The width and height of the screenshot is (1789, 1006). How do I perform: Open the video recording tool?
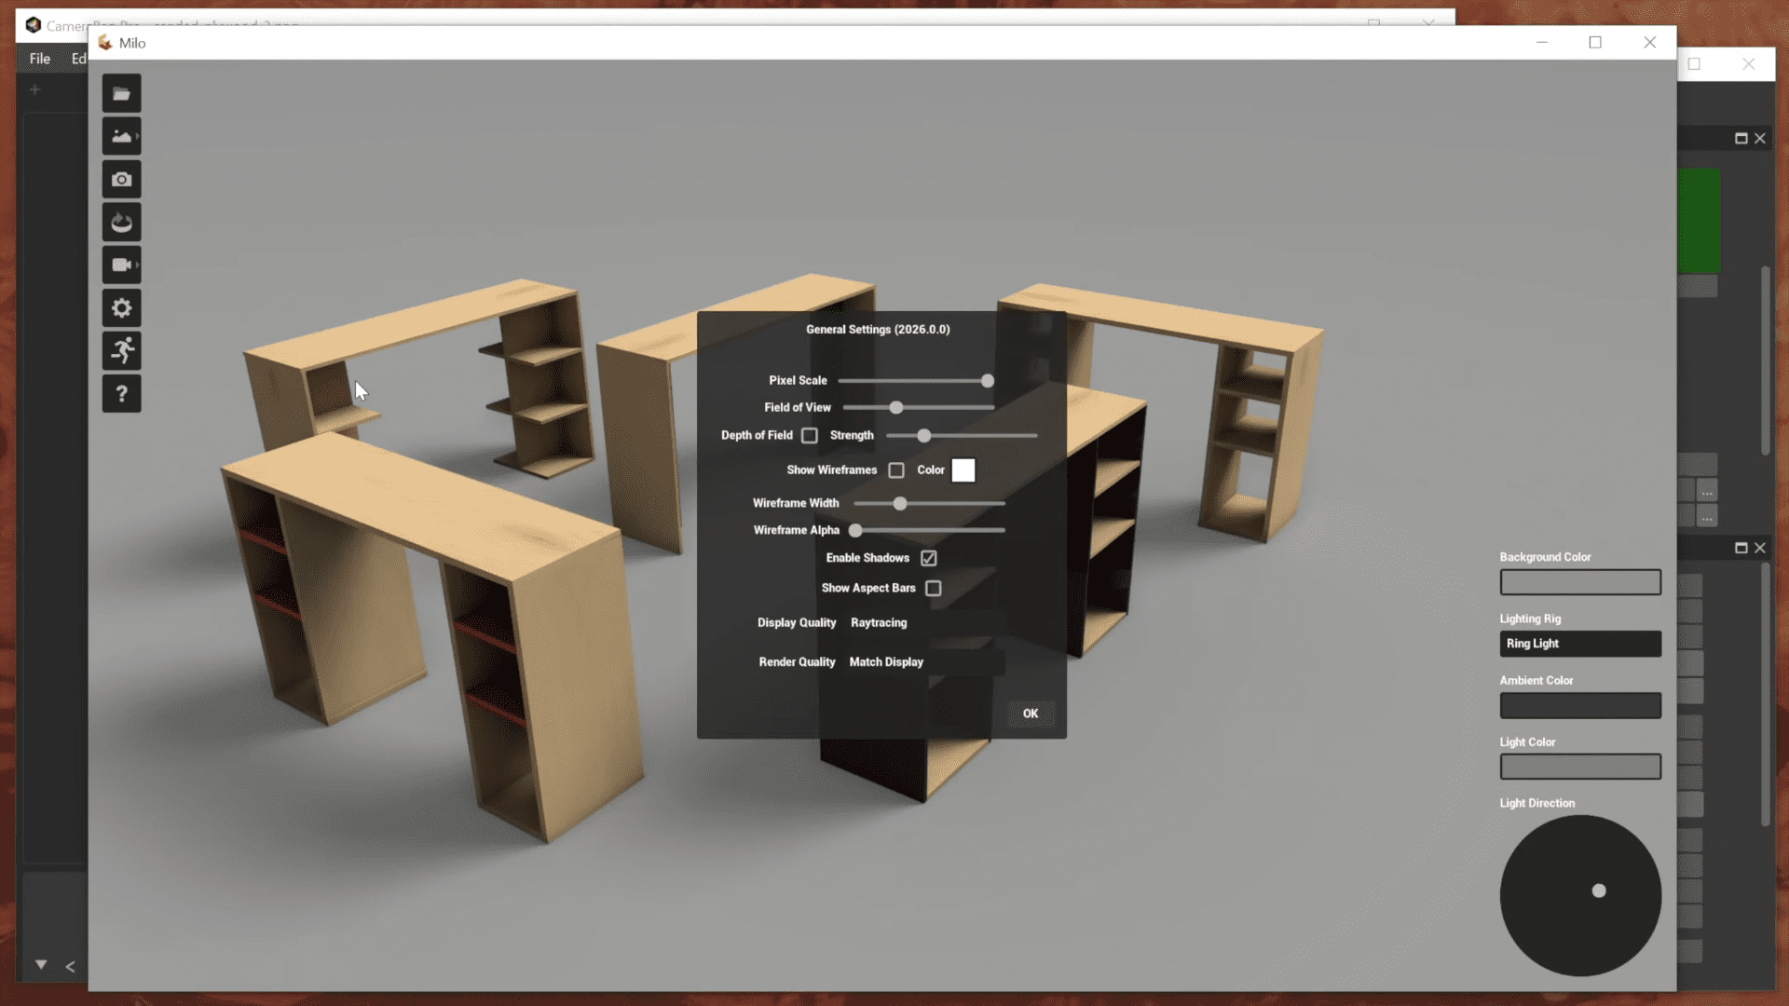(121, 265)
